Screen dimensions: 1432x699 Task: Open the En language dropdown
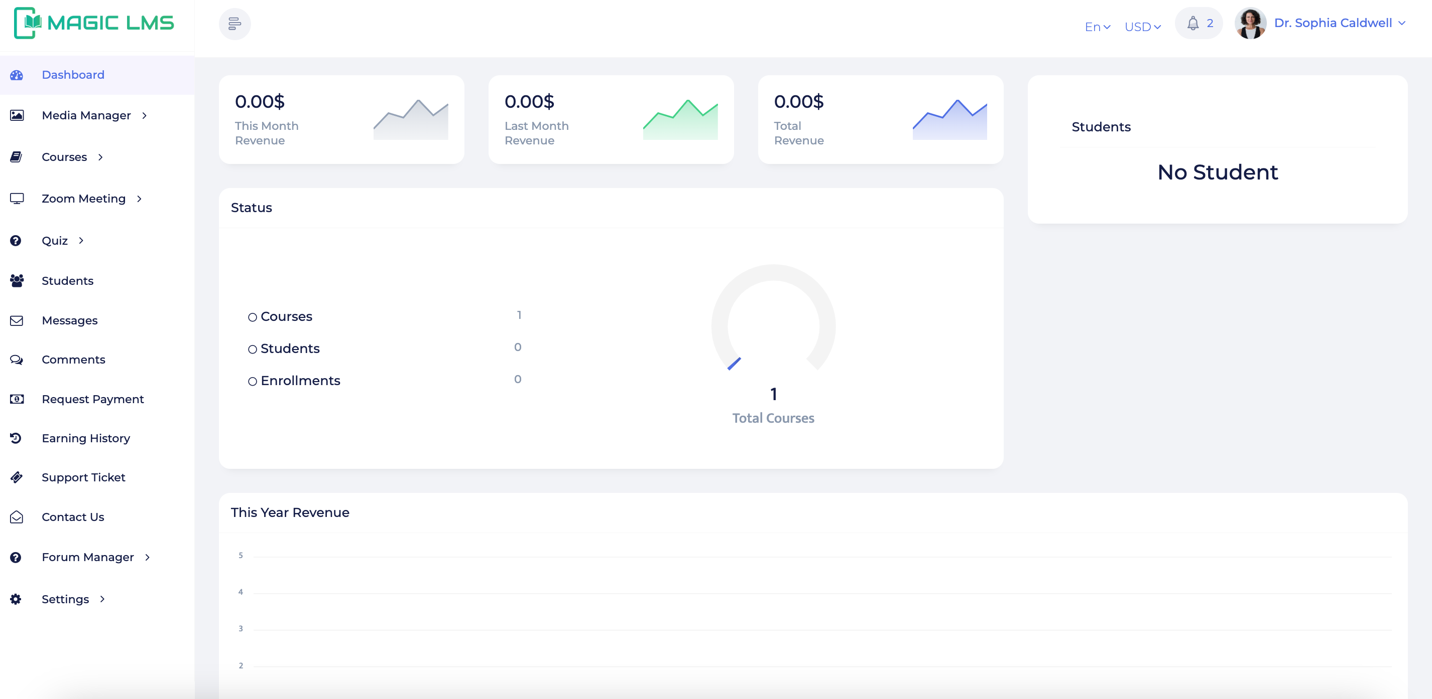1098,27
